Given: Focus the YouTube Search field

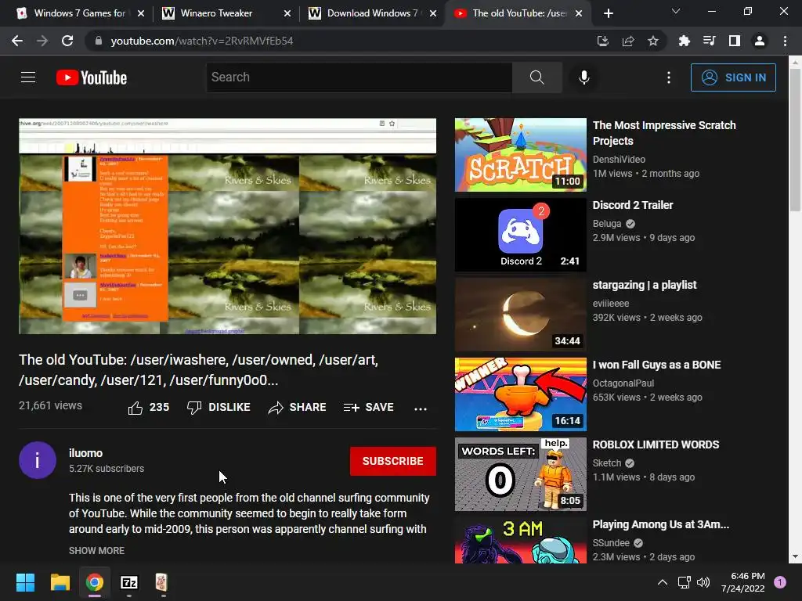Looking at the screenshot, I should click(x=359, y=77).
